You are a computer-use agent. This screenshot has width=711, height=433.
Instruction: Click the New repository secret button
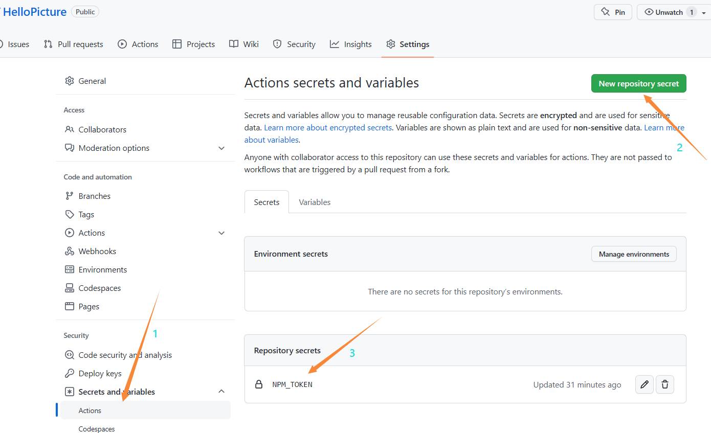pos(638,83)
